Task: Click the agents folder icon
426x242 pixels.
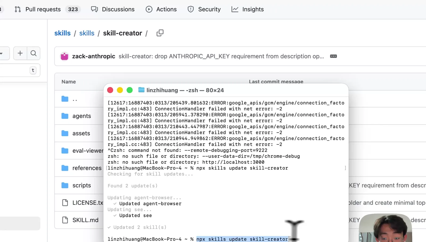Action: pos(65,116)
